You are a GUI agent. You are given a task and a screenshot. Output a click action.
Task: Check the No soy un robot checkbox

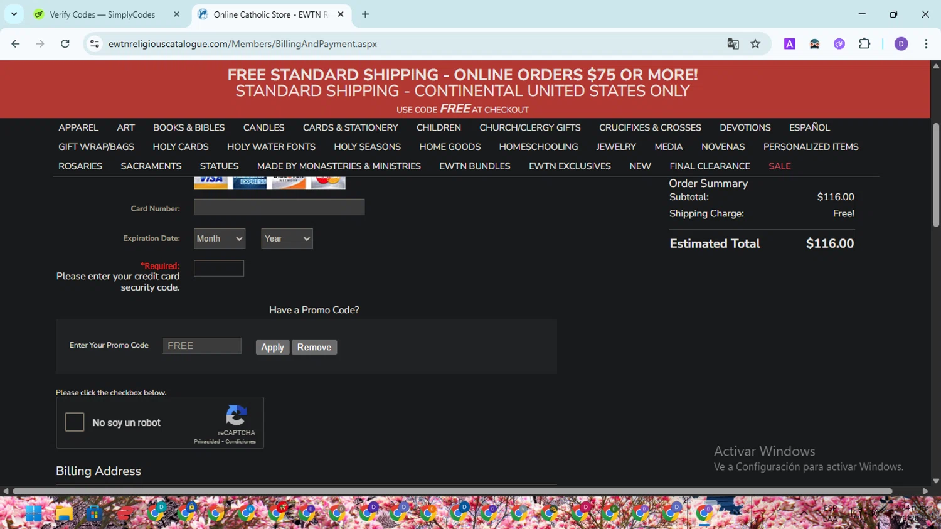click(75, 422)
